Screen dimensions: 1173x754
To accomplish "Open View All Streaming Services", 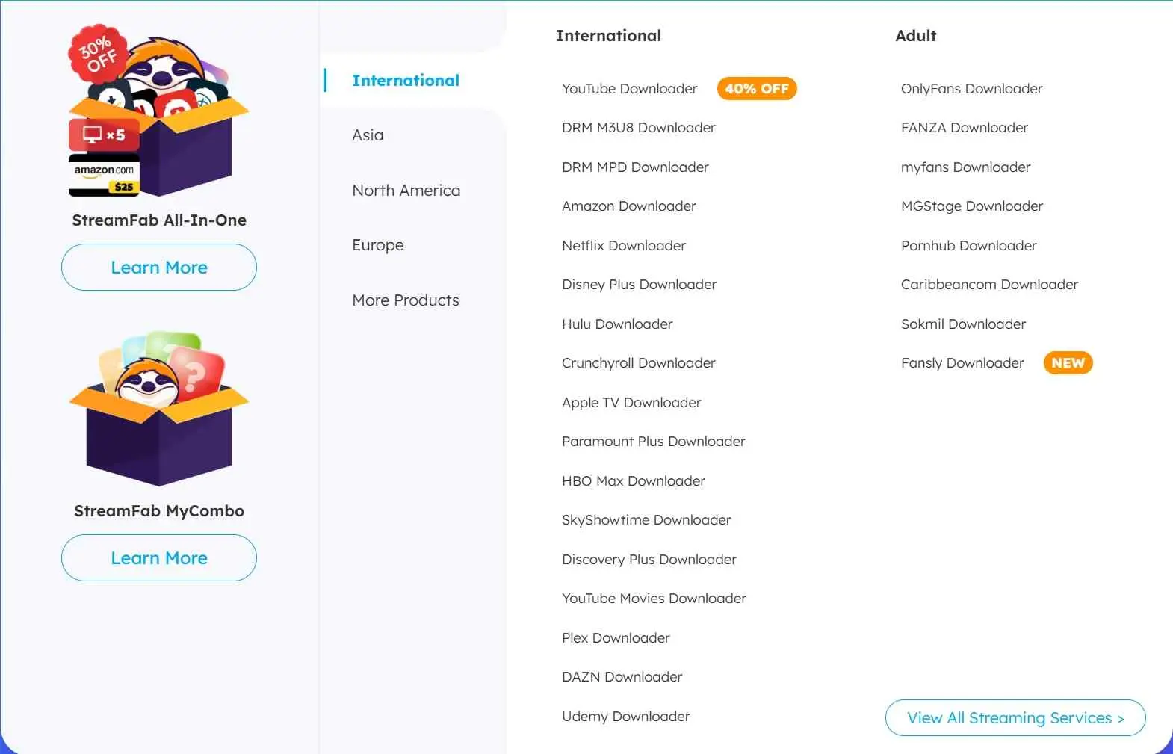I will [x=1015, y=718].
